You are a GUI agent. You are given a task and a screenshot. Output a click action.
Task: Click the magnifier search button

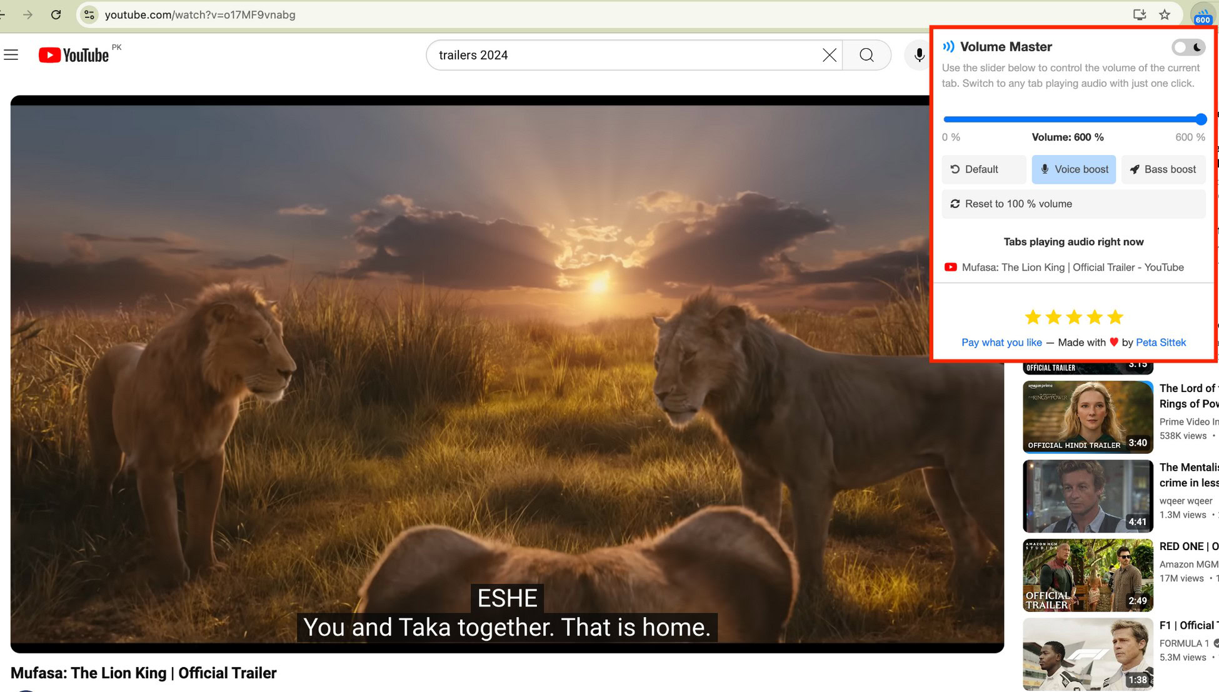[866, 55]
